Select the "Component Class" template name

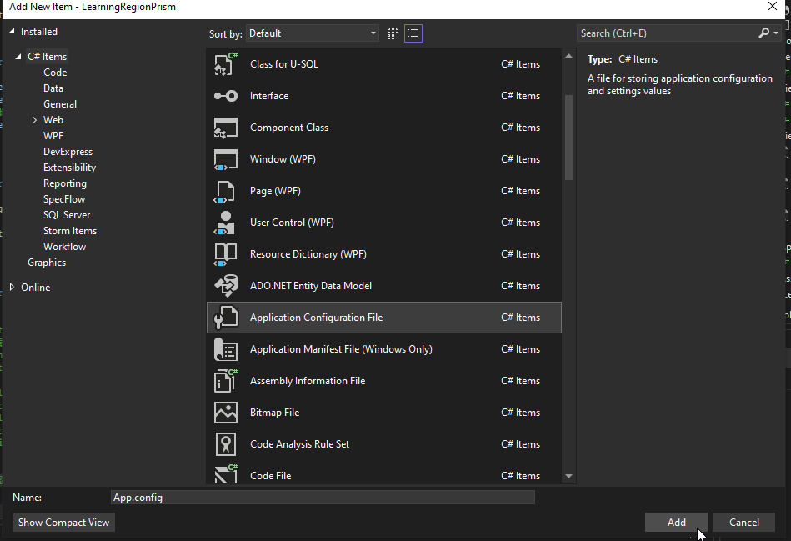[x=289, y=128]
